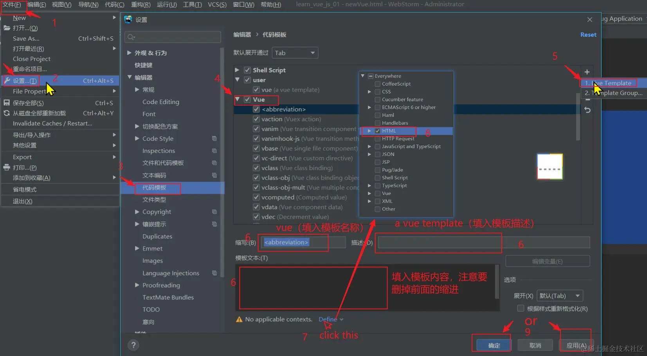Choose Invalidate Caches / Restart menu entry

[52, 123]
